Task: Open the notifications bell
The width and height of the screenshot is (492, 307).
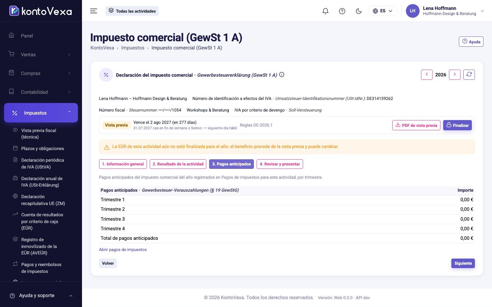Action: [x=325, y=11]
